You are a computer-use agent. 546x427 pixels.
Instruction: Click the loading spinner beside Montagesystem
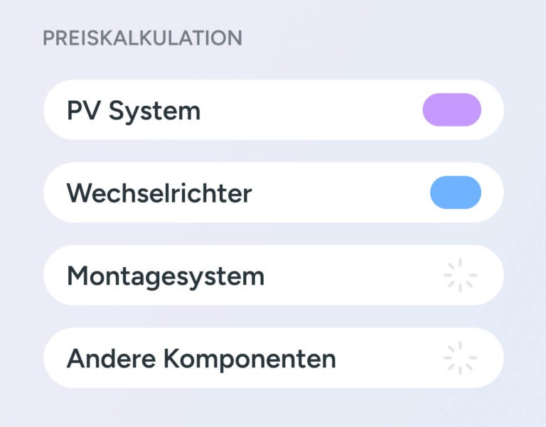(460, 276)
